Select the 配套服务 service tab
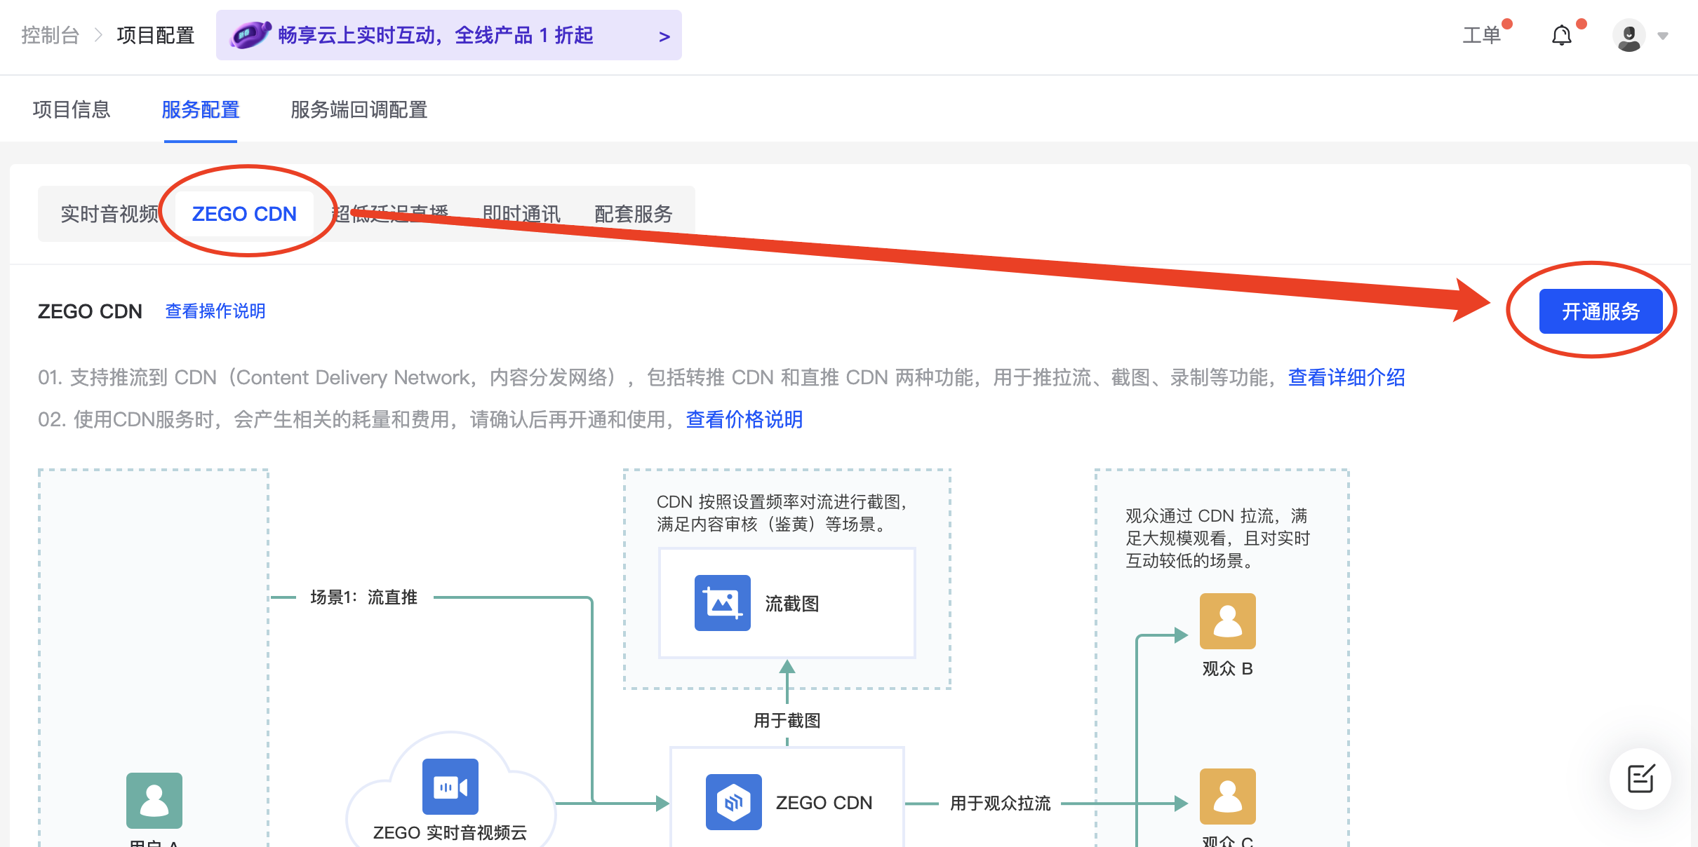Screen dimensions: 1698x847 click(x=633, y=214)
